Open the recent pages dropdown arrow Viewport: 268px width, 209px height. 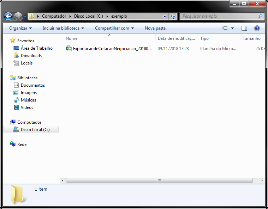tap(25, 17)
